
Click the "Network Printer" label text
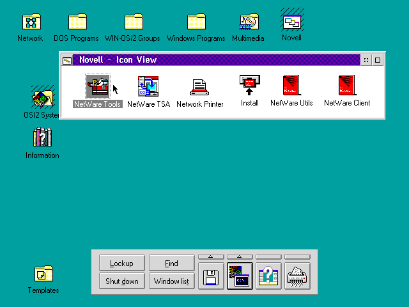(x=200, y=104)
